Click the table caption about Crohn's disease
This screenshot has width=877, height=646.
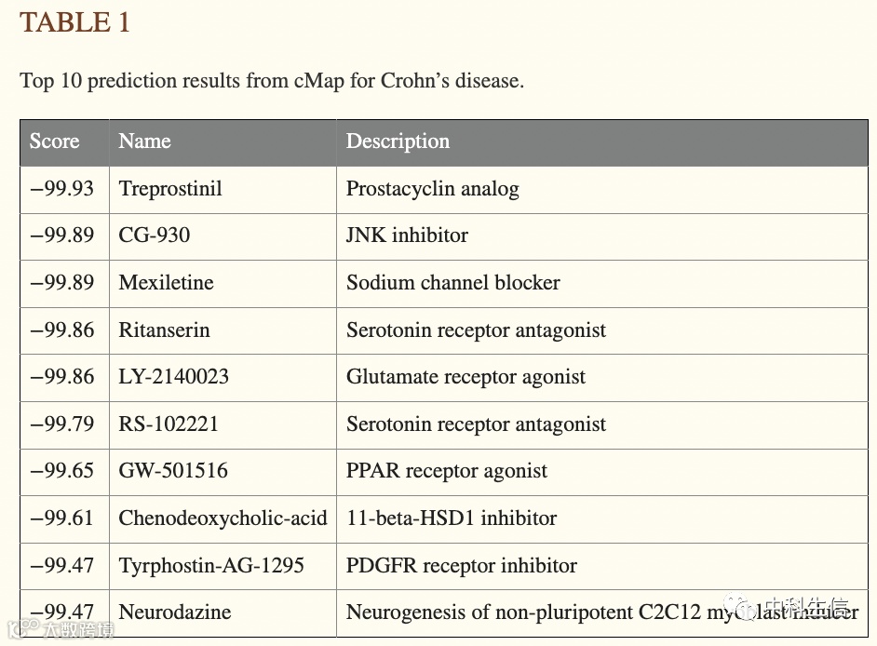point(272,81)
